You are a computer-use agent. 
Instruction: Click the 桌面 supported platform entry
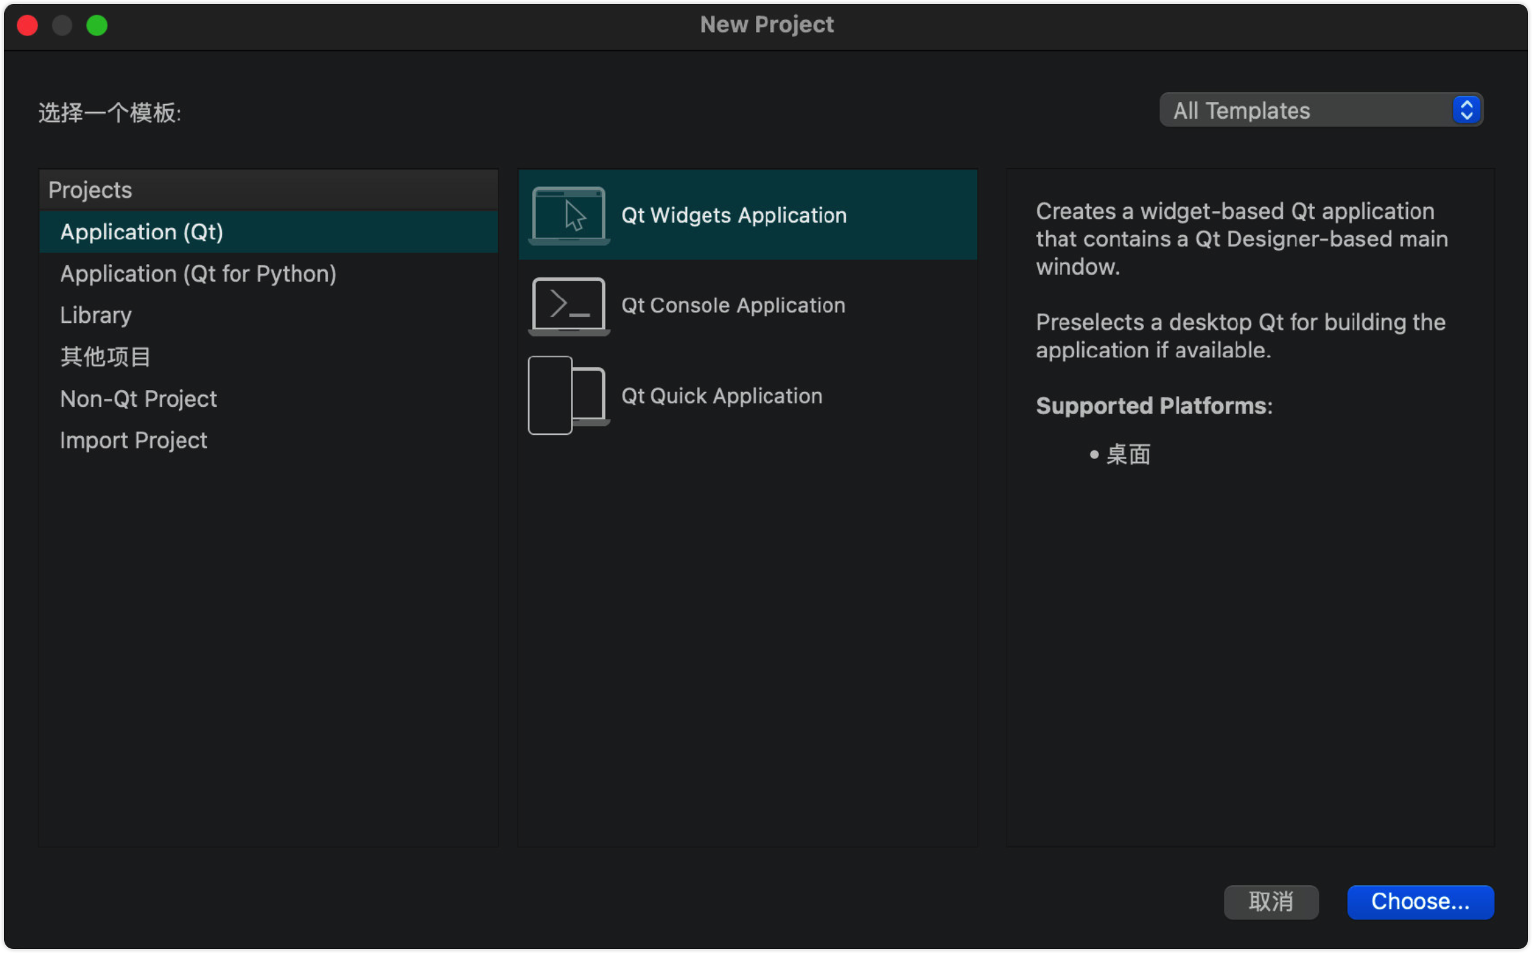coord(1127,454)
